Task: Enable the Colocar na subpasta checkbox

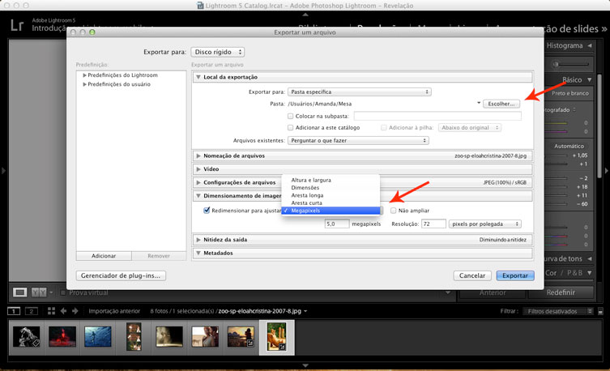Action: click(291, 117)
